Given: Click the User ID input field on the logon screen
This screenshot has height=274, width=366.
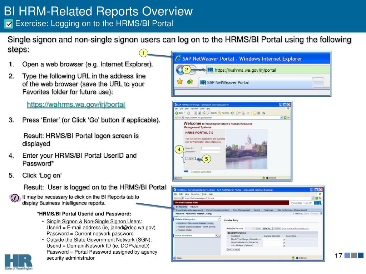Looking at the screenshot, I should (211, 148).
